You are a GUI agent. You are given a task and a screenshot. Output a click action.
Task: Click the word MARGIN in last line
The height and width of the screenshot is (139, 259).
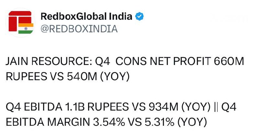click(69, 122)
